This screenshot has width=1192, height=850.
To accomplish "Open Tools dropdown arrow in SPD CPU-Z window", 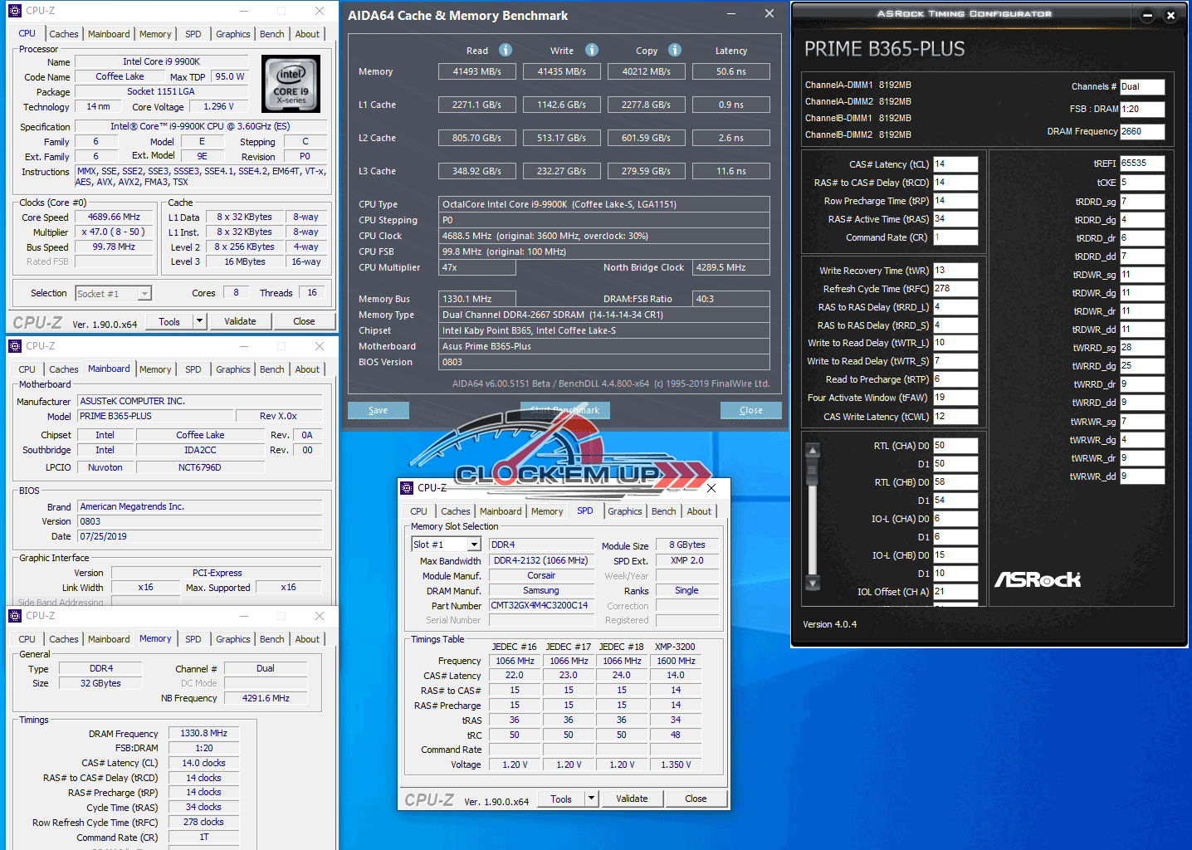I will 592,799.
